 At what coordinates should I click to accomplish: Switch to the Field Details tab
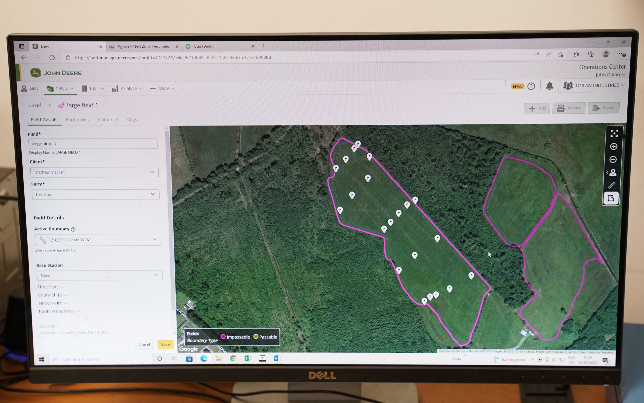pos(44,120)
